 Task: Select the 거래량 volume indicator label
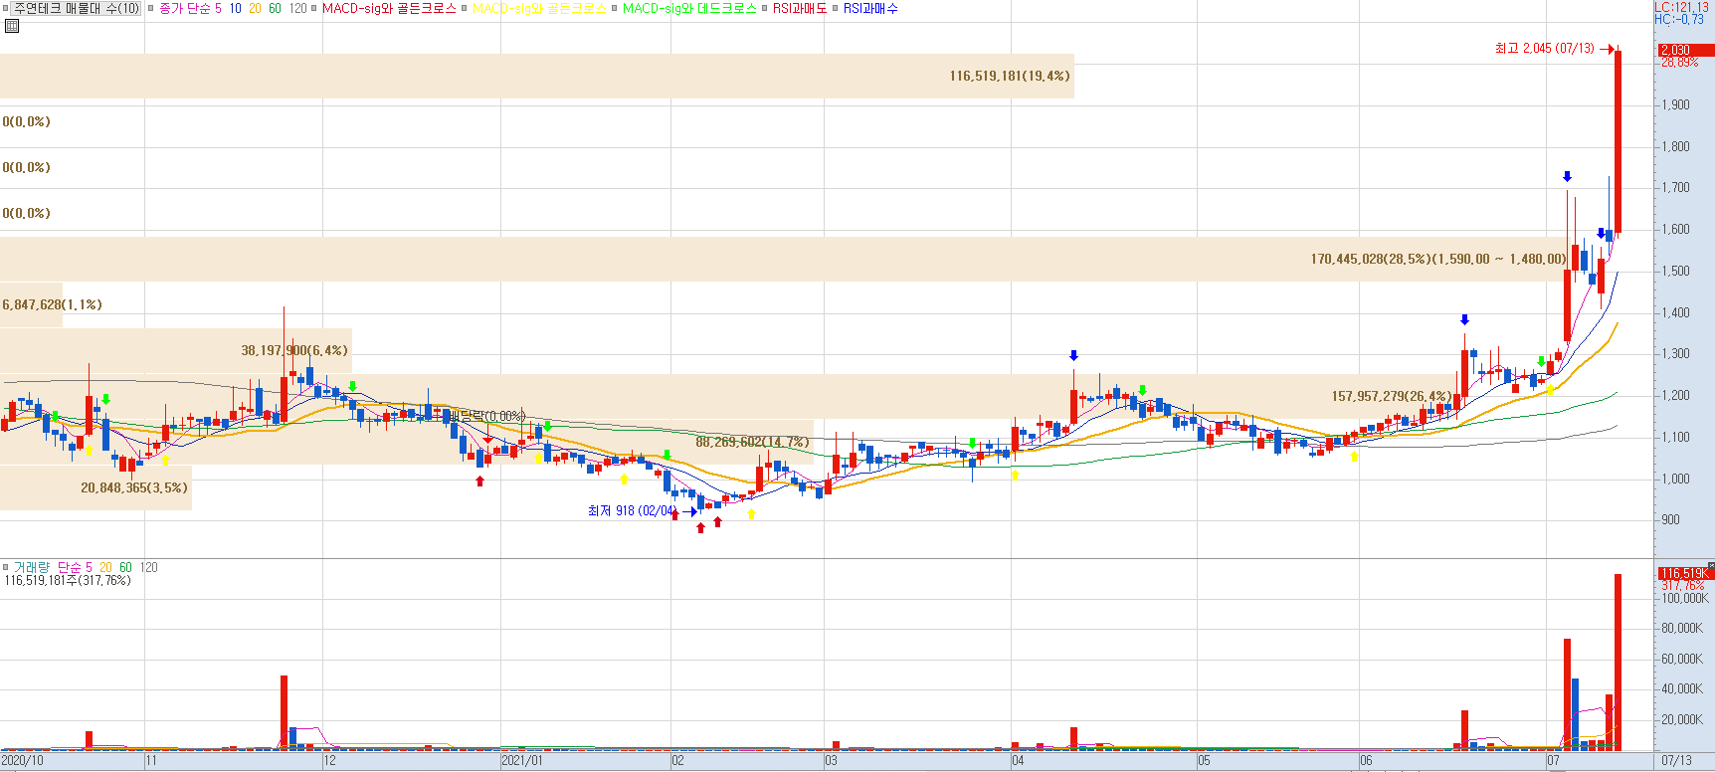point(31,567)
